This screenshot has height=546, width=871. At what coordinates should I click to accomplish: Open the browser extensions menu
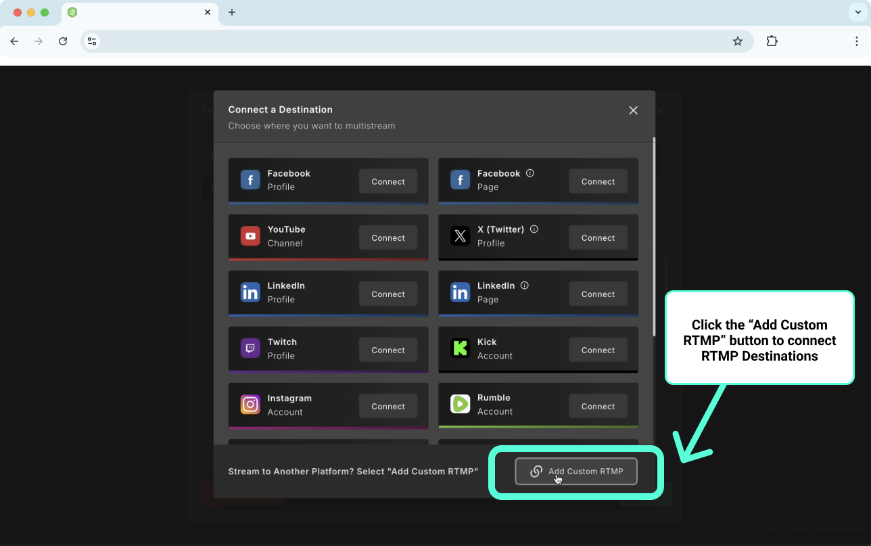point(772,41)
